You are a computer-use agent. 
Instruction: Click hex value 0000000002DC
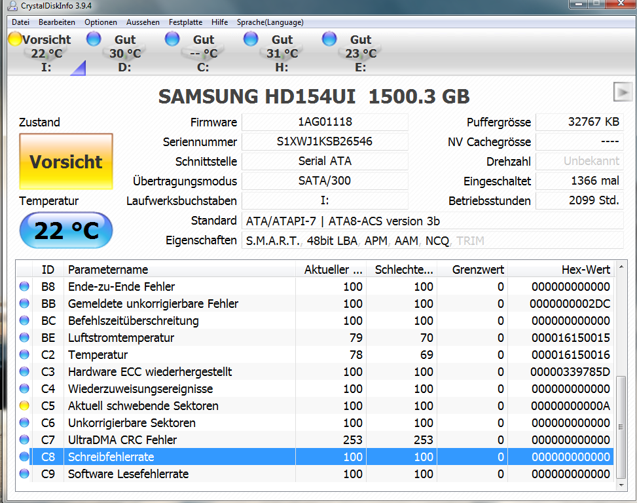pos(570,303)
